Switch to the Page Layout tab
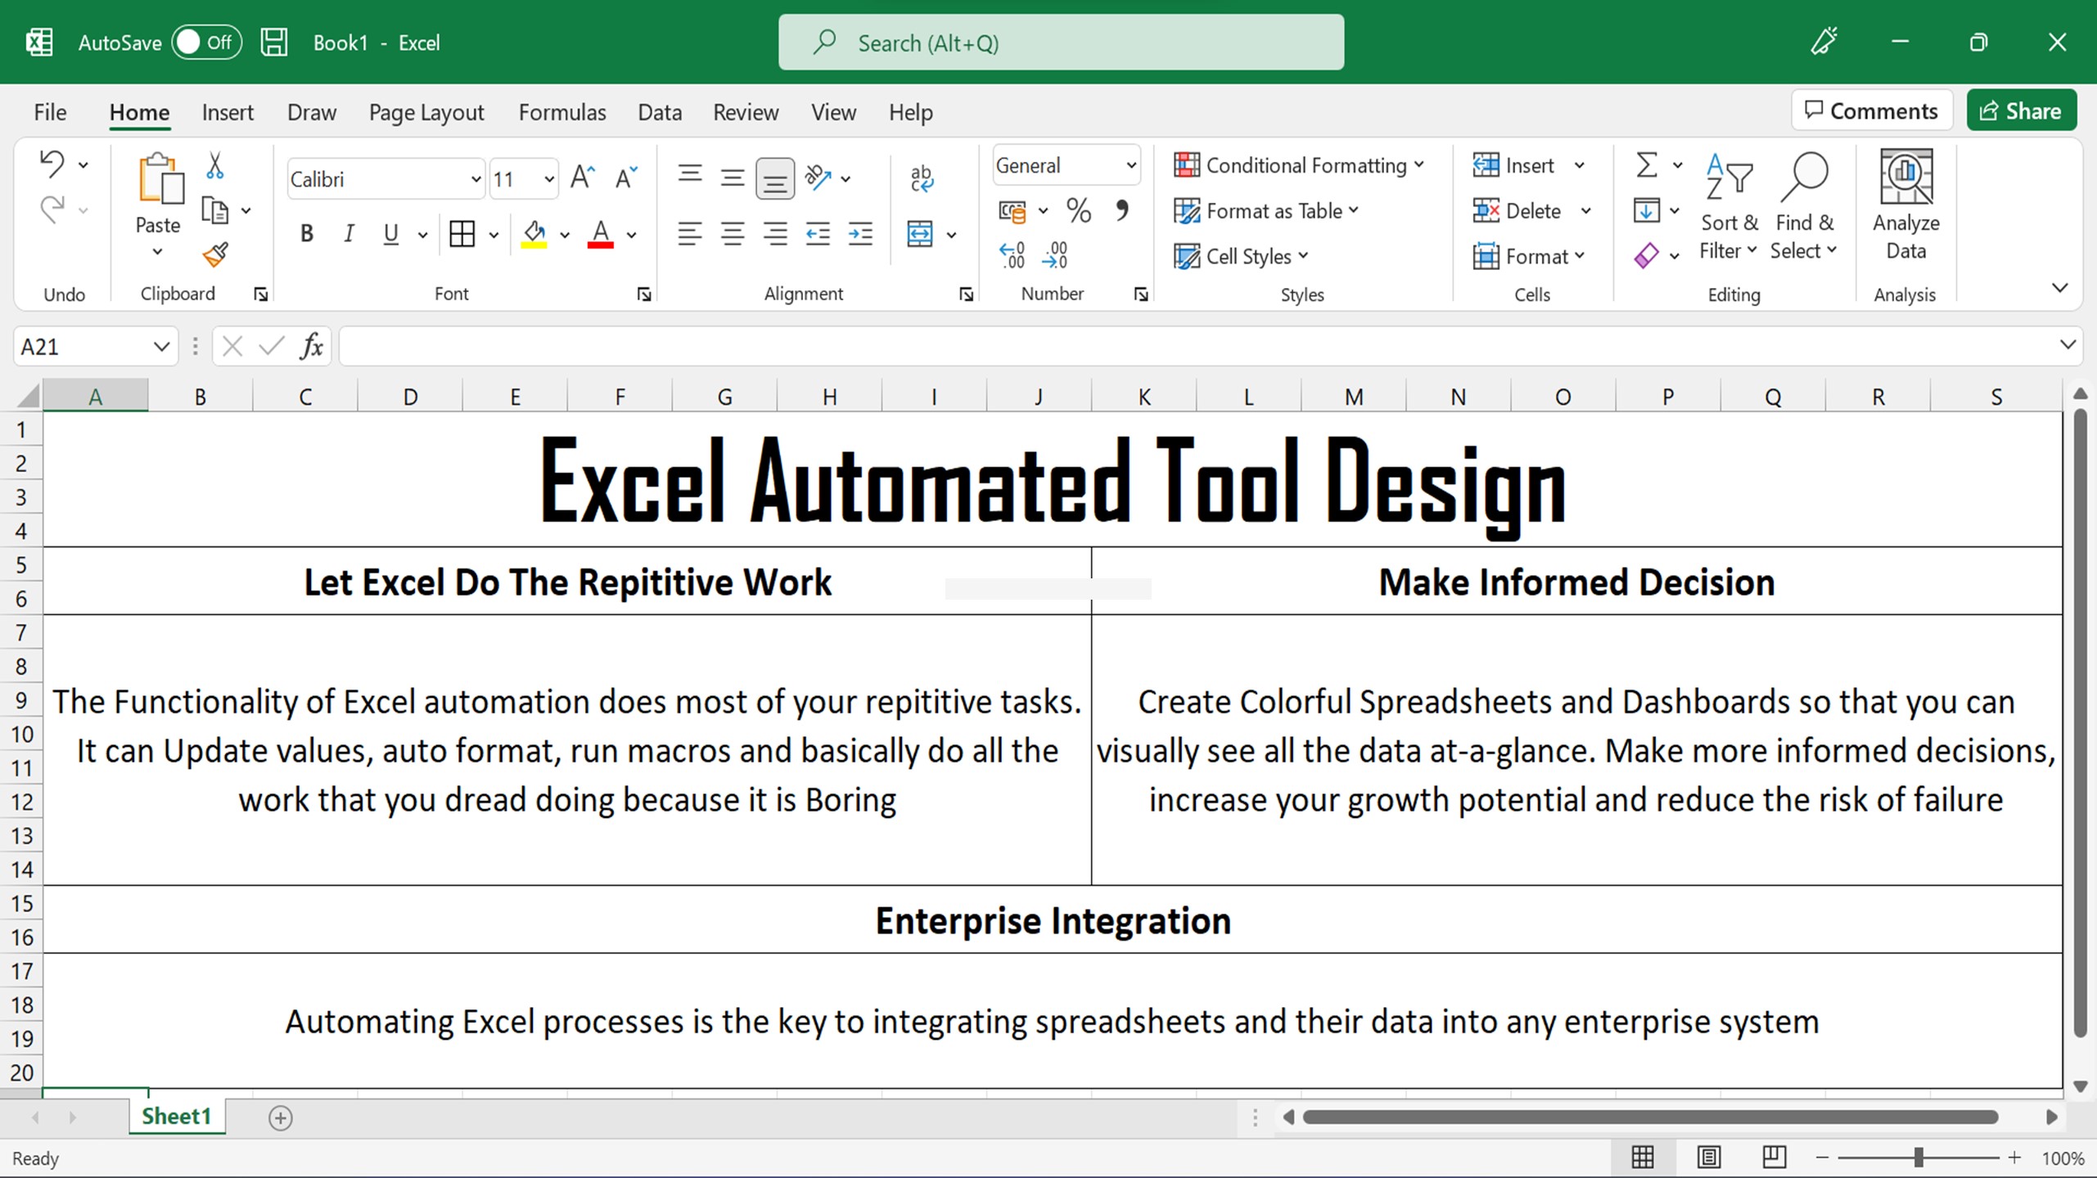Screen dimensions: 2097x1178 point(426,112)
